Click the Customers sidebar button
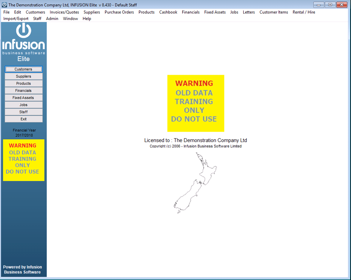 (x=23, y=69)
